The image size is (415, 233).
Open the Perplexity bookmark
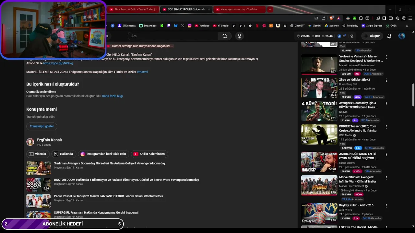point(350,26)
